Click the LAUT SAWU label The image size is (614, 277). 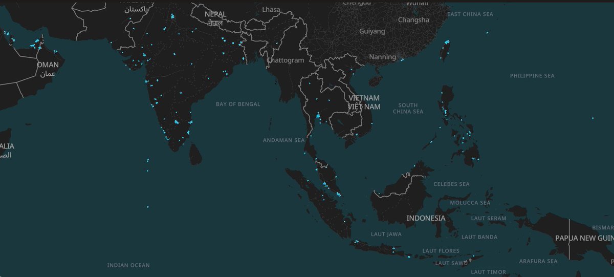click(x=451, y=263)
